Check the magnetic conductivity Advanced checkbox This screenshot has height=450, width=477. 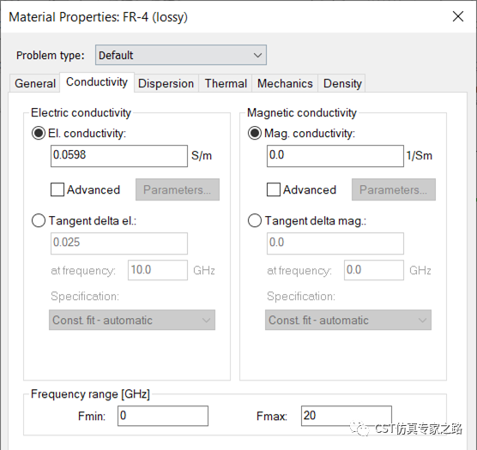273,189
